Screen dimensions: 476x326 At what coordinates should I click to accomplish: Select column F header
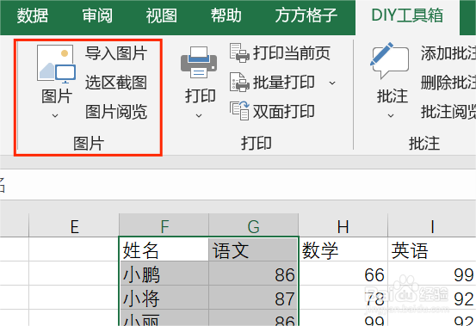tap(164, 225)
